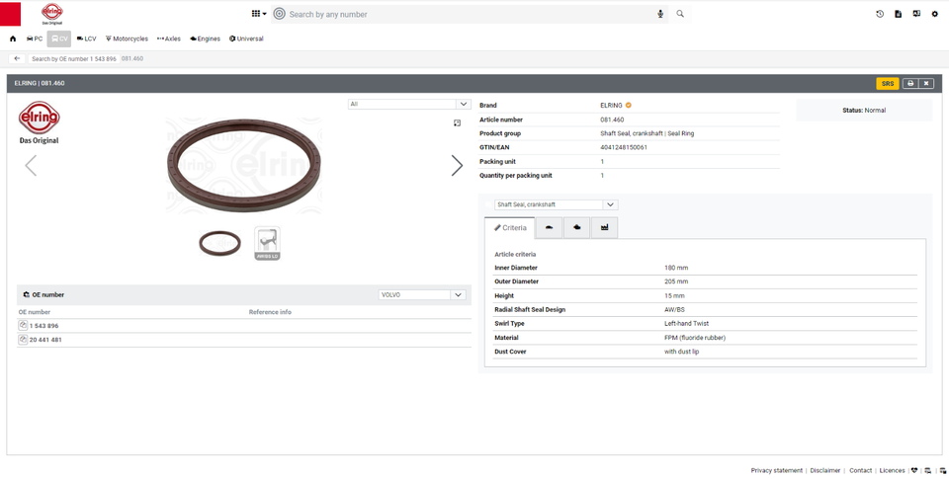Image resolution: width=949 pixels, height=479 pixels.
Task: Expand the product image enlarge icon
Action: (457, 123)
